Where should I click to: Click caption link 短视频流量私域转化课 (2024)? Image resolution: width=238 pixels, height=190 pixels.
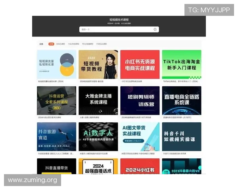[x=51, y=82]
